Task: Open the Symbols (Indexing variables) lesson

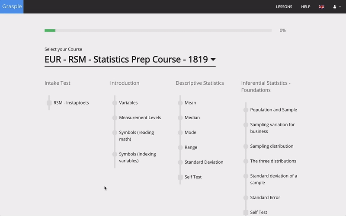Action: [x=138, y=157]
